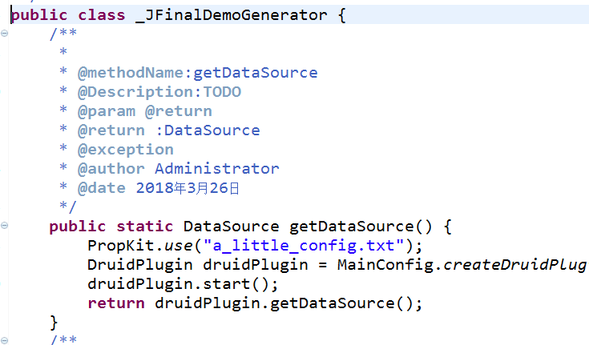Click the italic use method call

click(x=179, y=247)
